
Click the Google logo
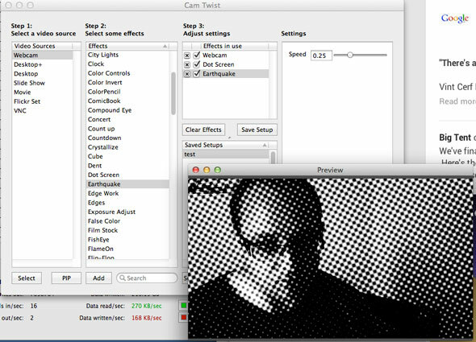(x=455, y=19)
